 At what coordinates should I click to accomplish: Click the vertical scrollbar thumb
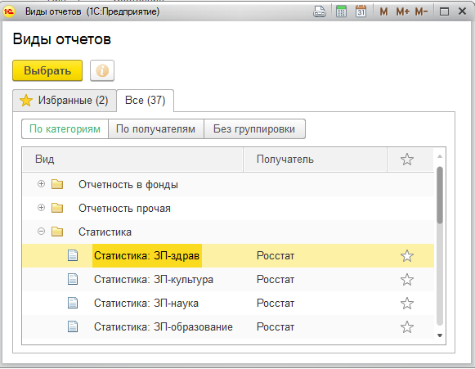pos(440,196)
